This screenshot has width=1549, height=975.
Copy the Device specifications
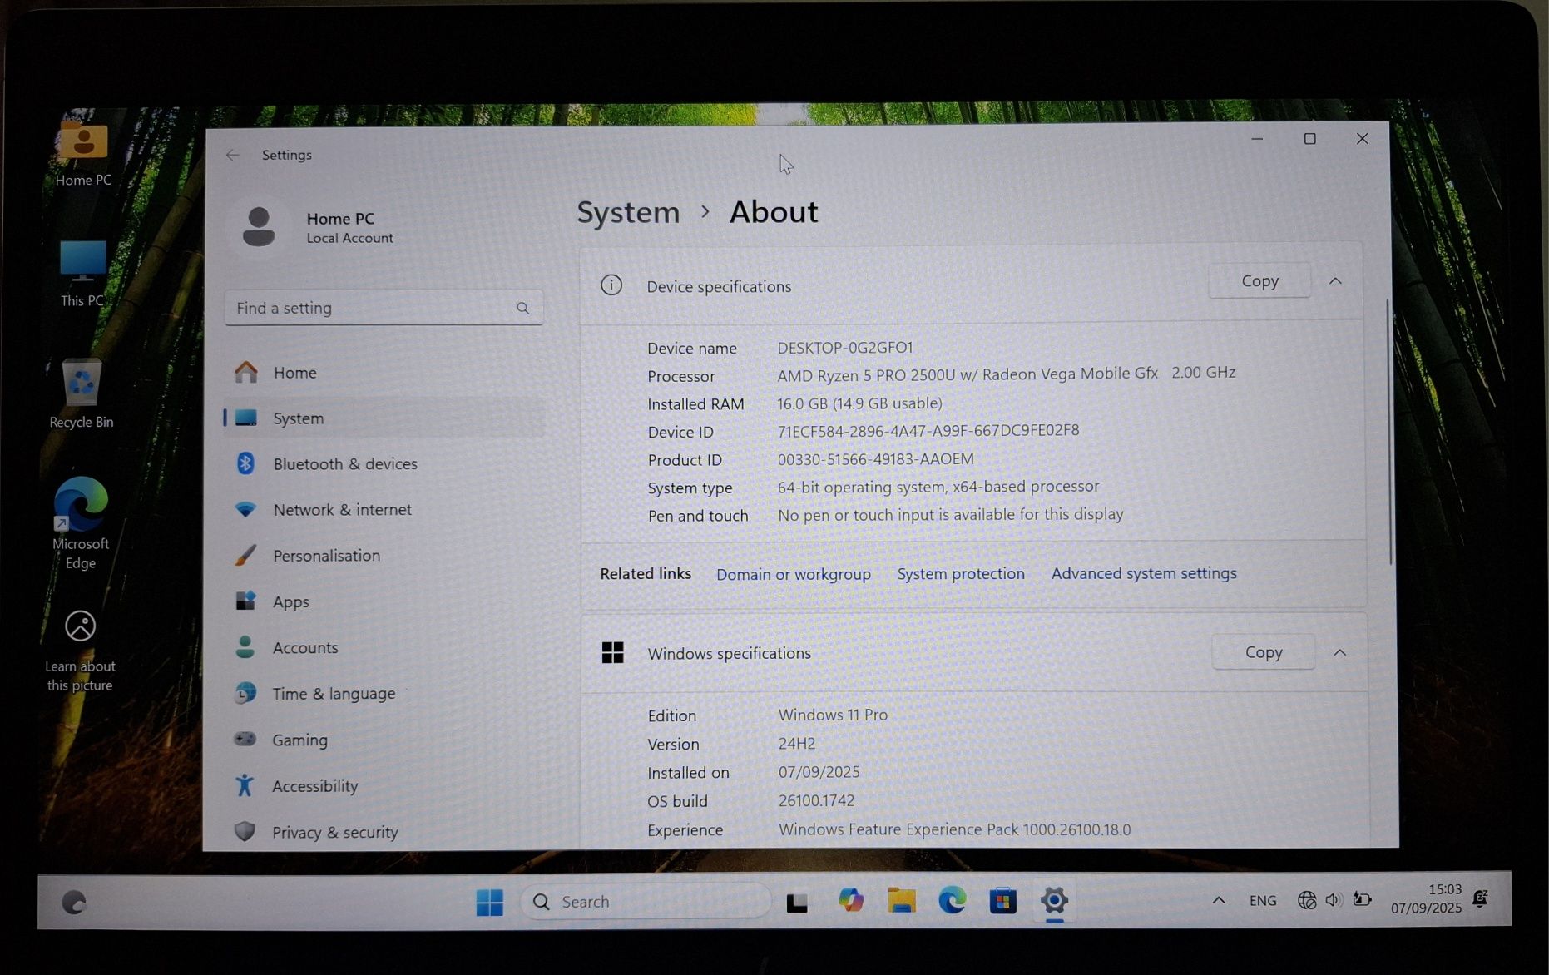tap(1259, 281)
